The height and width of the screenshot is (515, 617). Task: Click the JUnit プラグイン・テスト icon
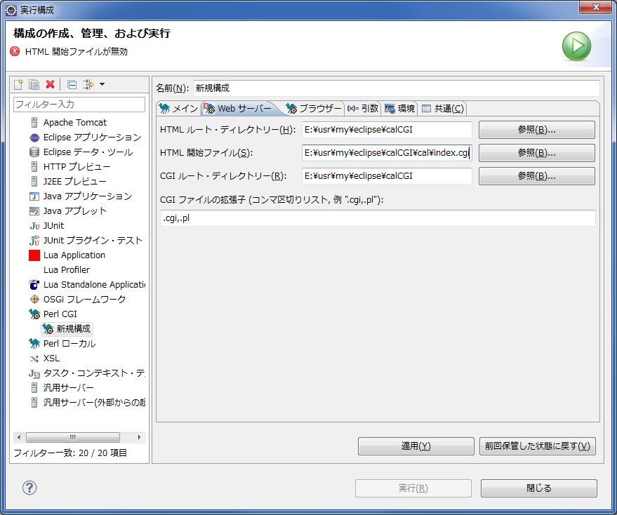click(x=34, y=241)
